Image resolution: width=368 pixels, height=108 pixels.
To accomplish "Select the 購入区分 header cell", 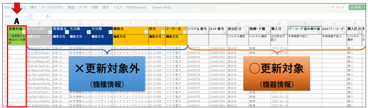I will pyautogui.click(x=354, y=30).
